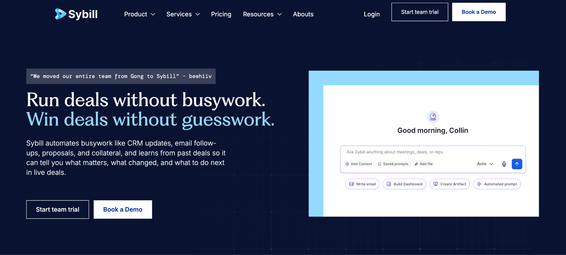Click the Add Context chip
566x255 pixels.
point(359,164)
